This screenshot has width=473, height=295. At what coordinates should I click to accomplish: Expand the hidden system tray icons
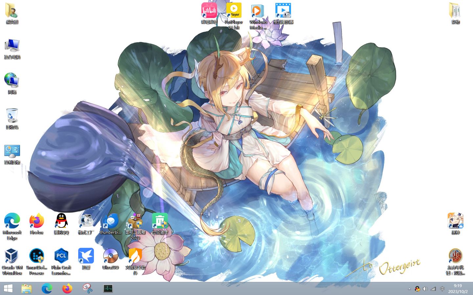(x=409, y=289)
